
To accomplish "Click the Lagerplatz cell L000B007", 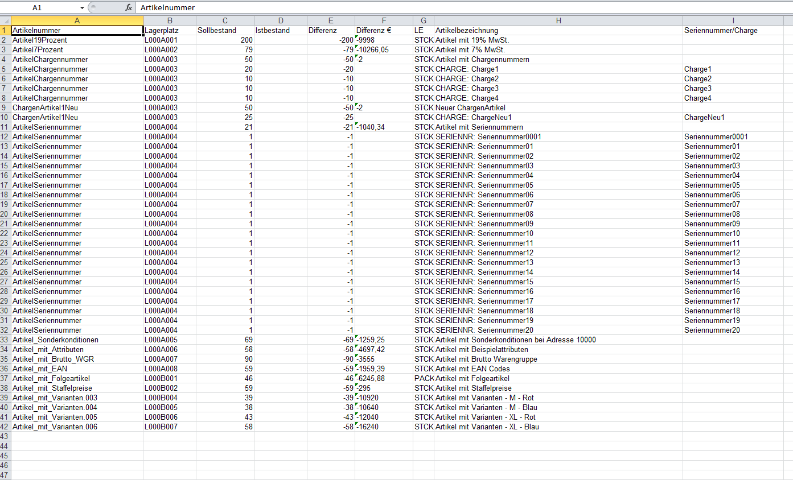I will click(169, 427).
